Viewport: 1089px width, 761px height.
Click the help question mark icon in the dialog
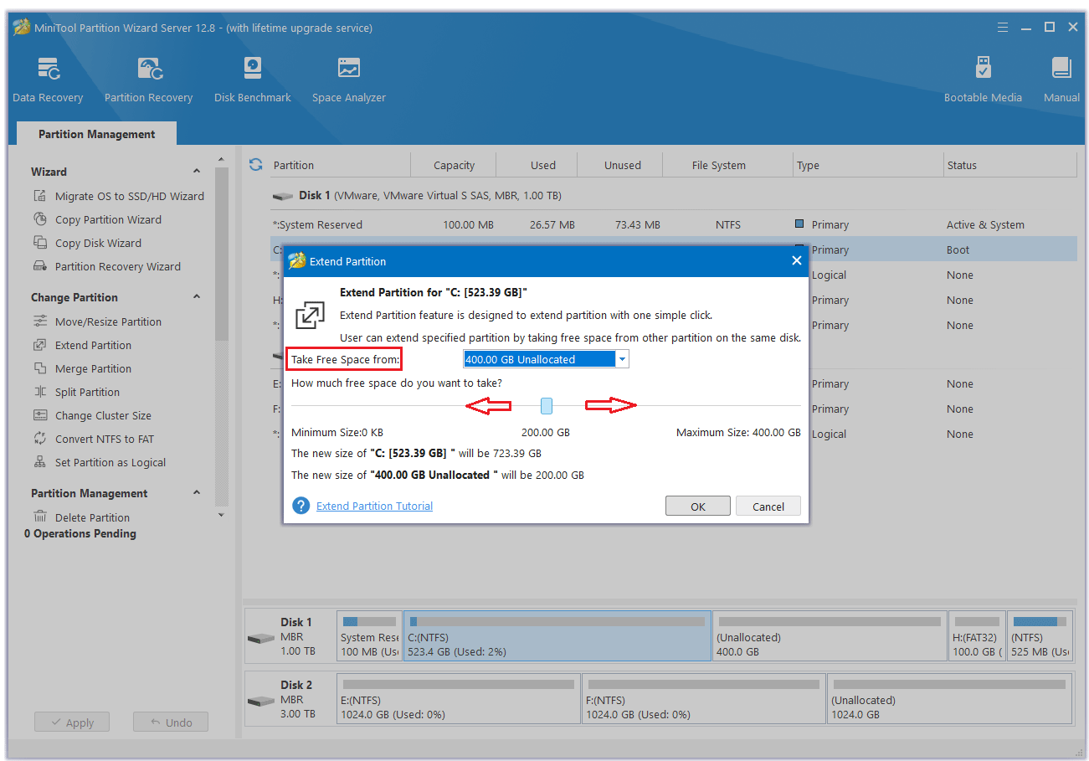tap(301, 506)
